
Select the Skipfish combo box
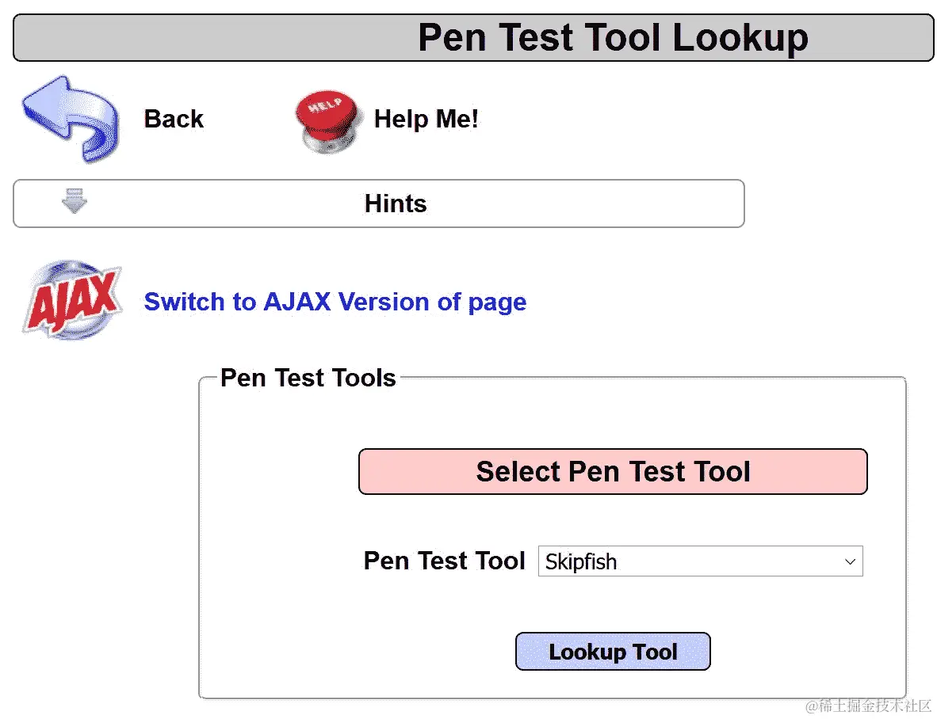coord(700,561)
